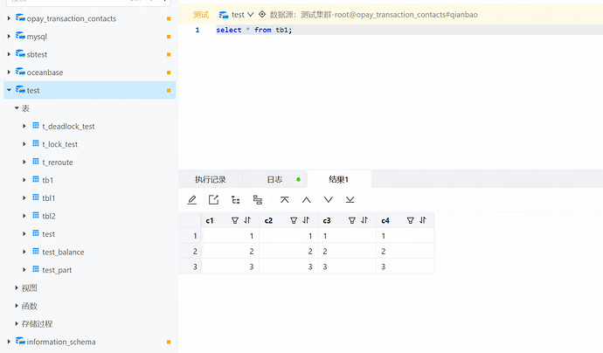Click orange marker beside mysql database
Screen dimensions: 603x353
coord(169,37)
